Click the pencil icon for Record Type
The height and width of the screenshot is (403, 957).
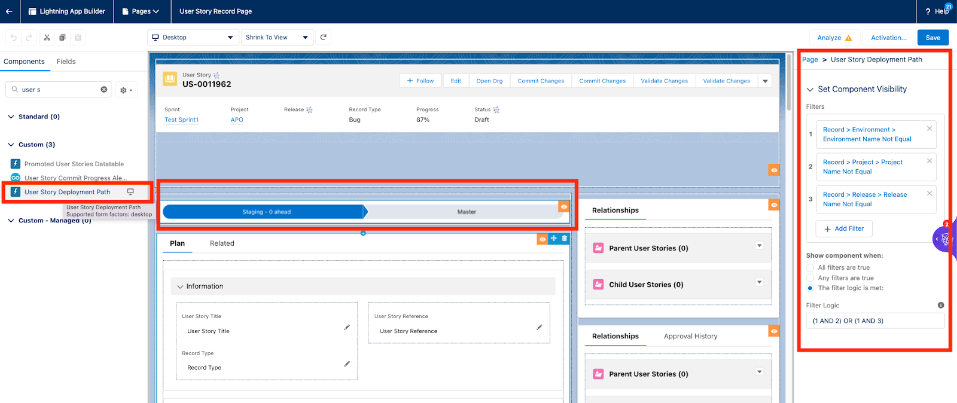[347, 364]
